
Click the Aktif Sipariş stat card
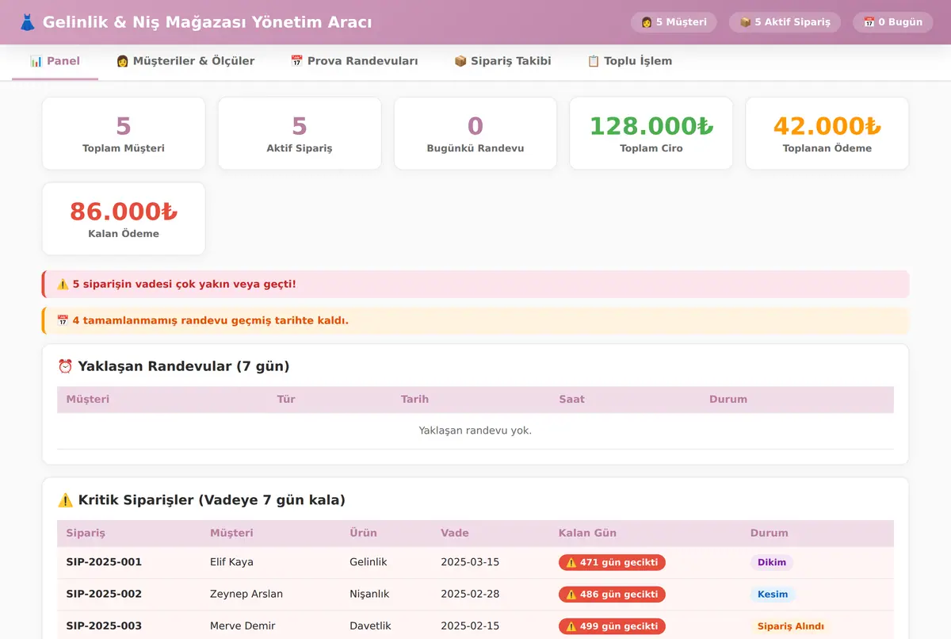[300, 133]
